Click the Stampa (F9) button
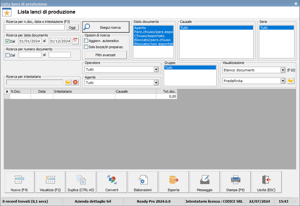This screenshot has height=206, width=300. tap(235, 182)
